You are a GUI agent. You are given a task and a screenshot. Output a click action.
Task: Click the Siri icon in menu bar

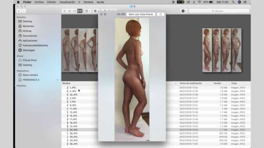tap(239, 2)
